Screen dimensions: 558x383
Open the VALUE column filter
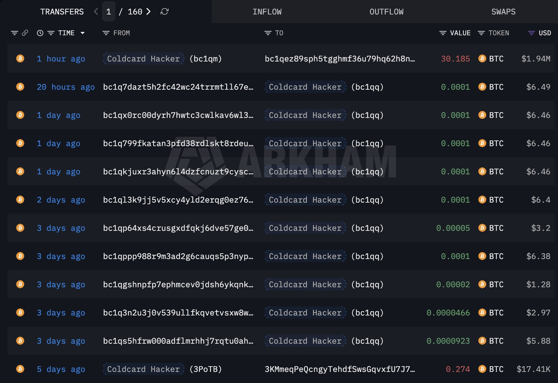coord(443,33)
